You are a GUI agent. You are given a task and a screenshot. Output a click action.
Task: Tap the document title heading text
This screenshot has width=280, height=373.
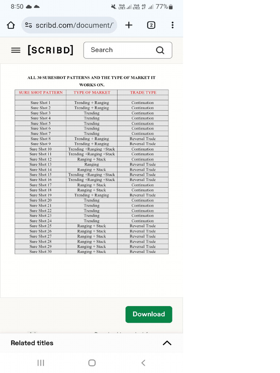[x=92, y=81]
